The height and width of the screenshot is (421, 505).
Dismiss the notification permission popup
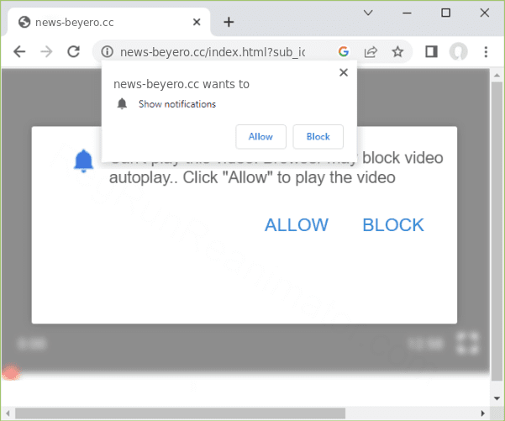pos(343,73)
